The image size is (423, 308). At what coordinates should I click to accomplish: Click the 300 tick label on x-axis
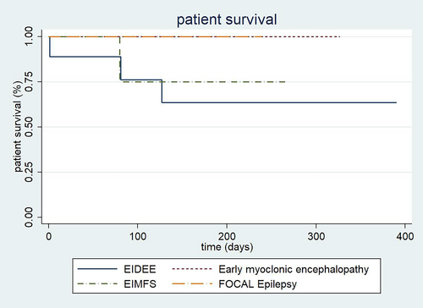pyautogui.click(x=316, y=236)
